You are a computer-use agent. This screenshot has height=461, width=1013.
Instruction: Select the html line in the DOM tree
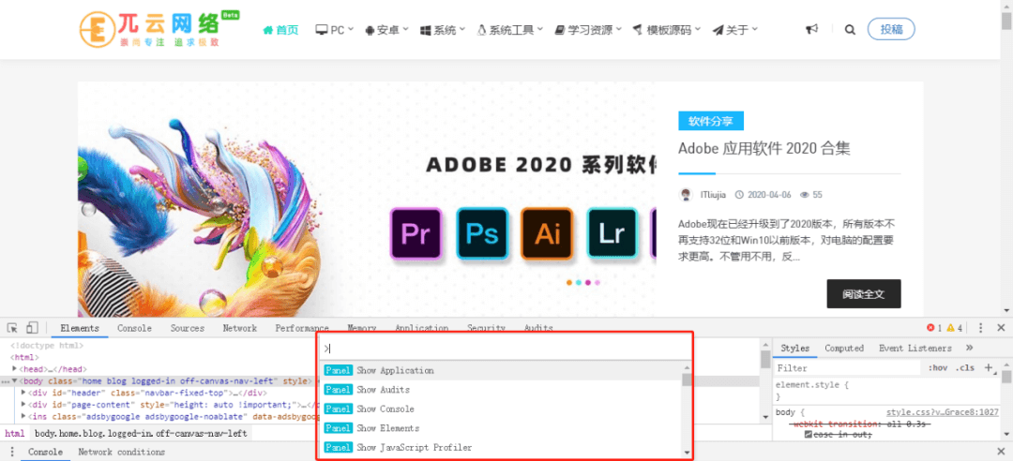coord(24,357)
